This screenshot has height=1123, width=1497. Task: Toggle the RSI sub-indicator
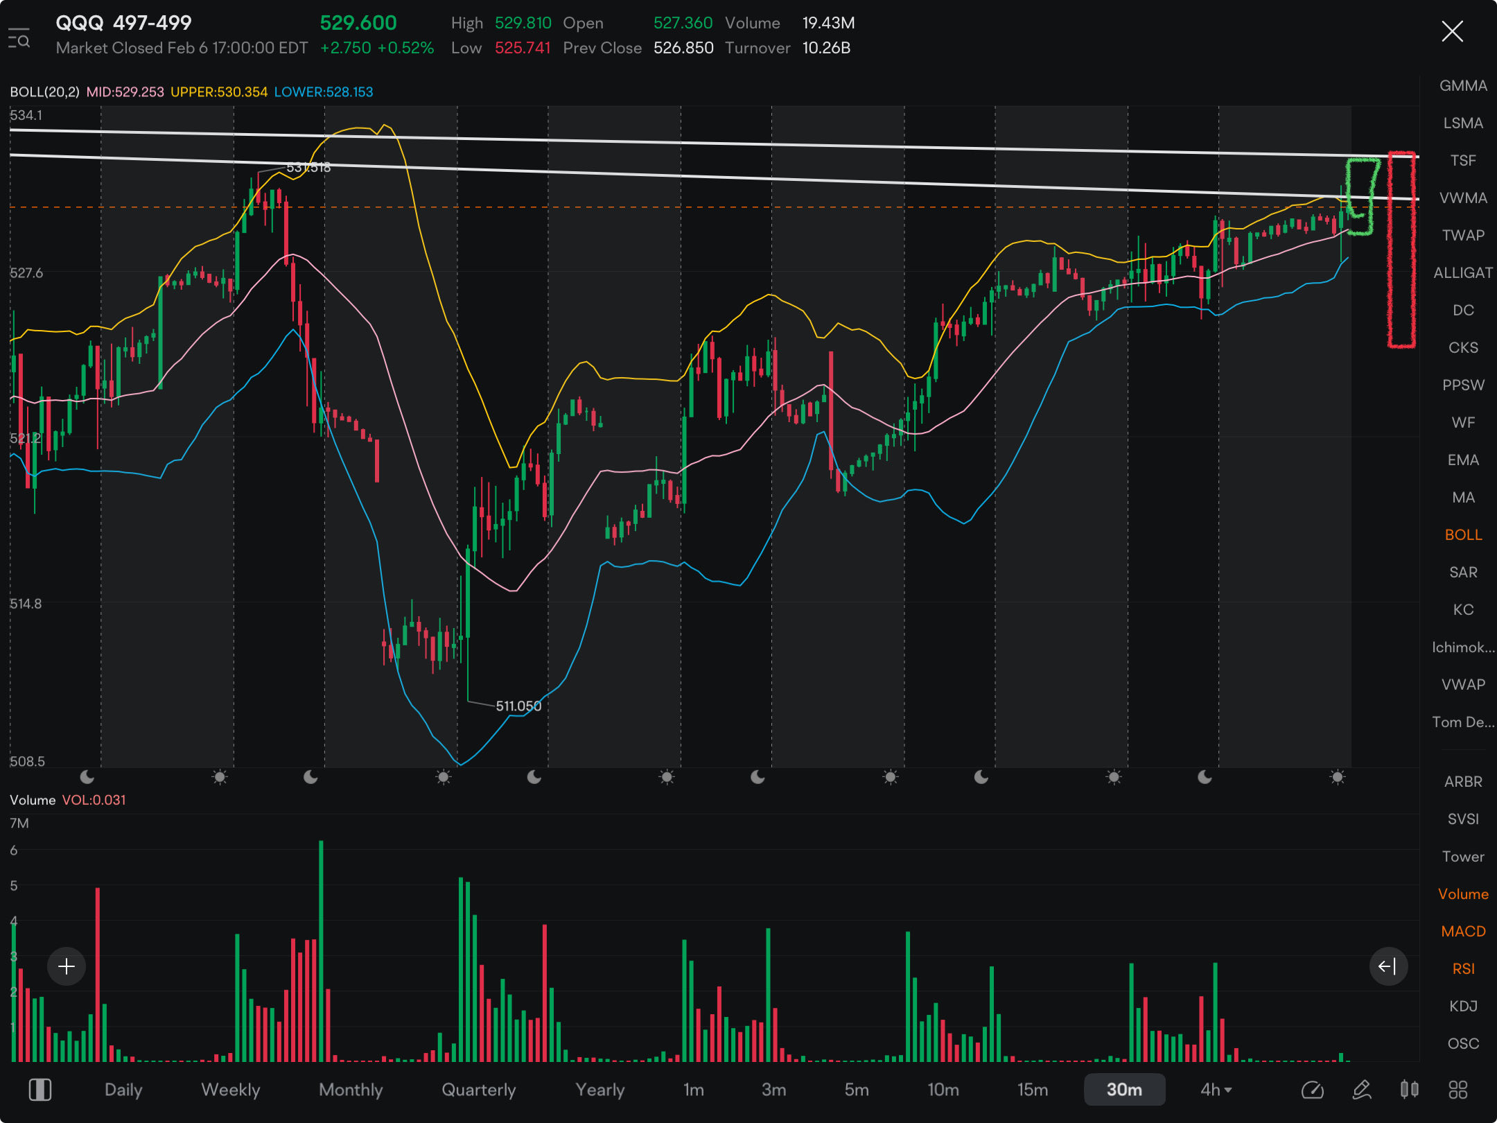[1463, 969]
